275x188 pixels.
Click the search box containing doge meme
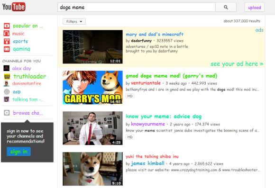pos(137,8)
